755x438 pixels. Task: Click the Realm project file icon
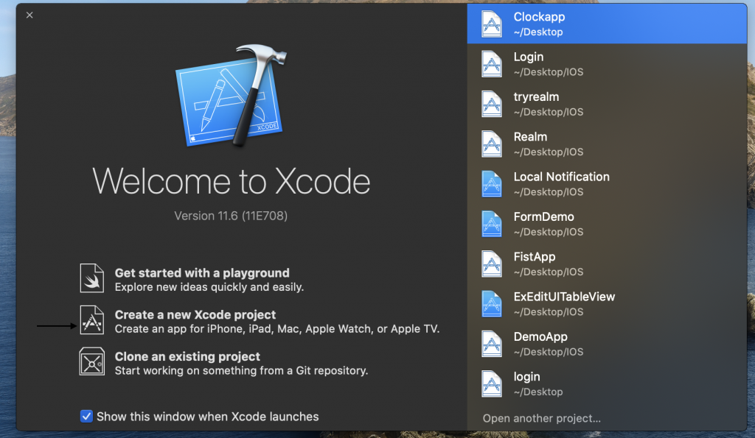492,144
